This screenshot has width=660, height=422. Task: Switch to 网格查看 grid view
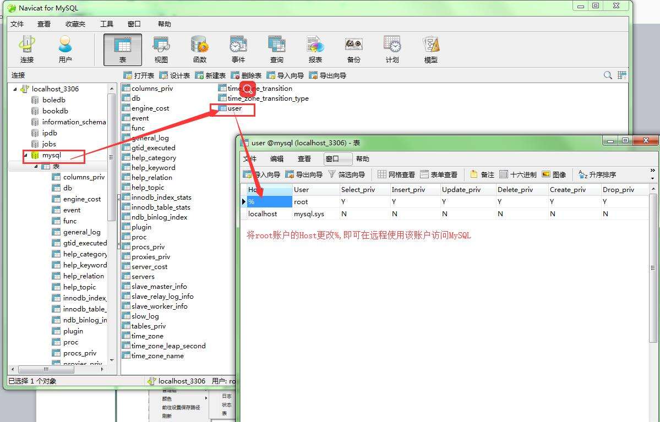point(396,174)
